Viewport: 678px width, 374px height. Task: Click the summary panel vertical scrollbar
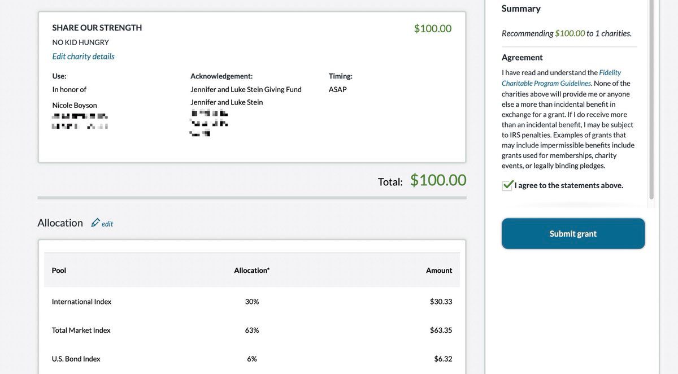point(651,102)
